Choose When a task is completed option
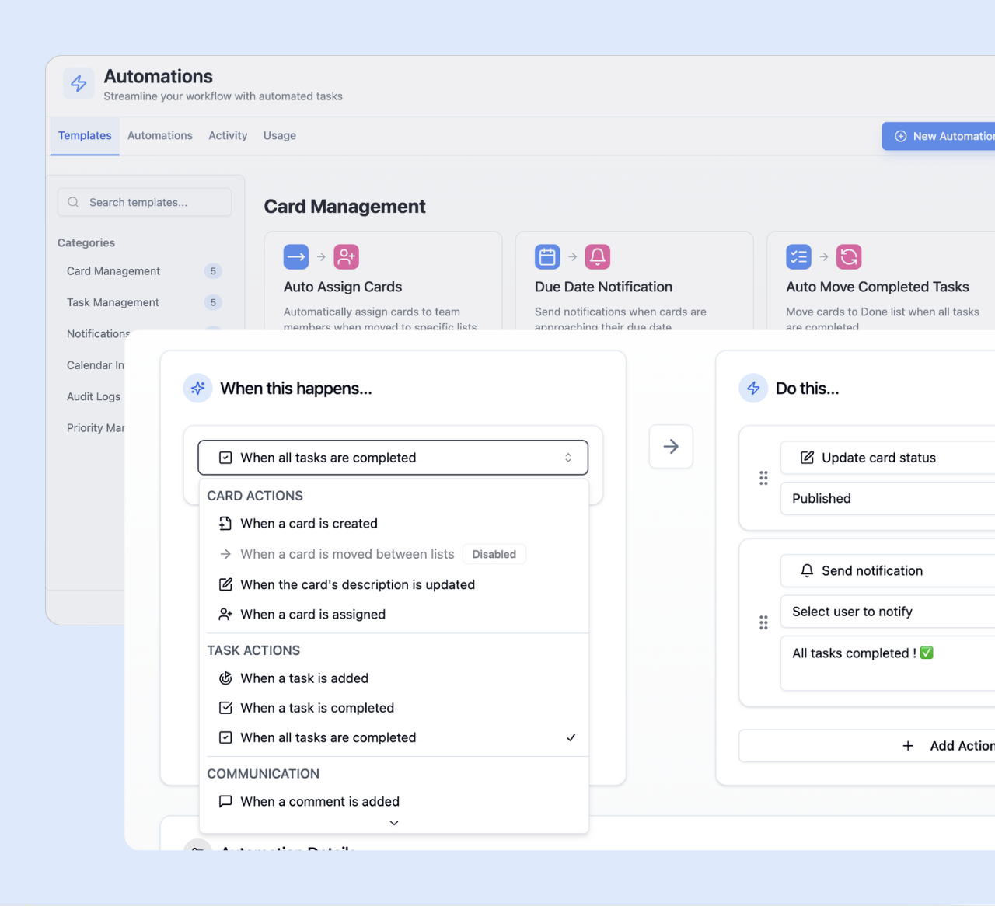The height and width of the screenshot is (906, 995). tap(394, 708)
